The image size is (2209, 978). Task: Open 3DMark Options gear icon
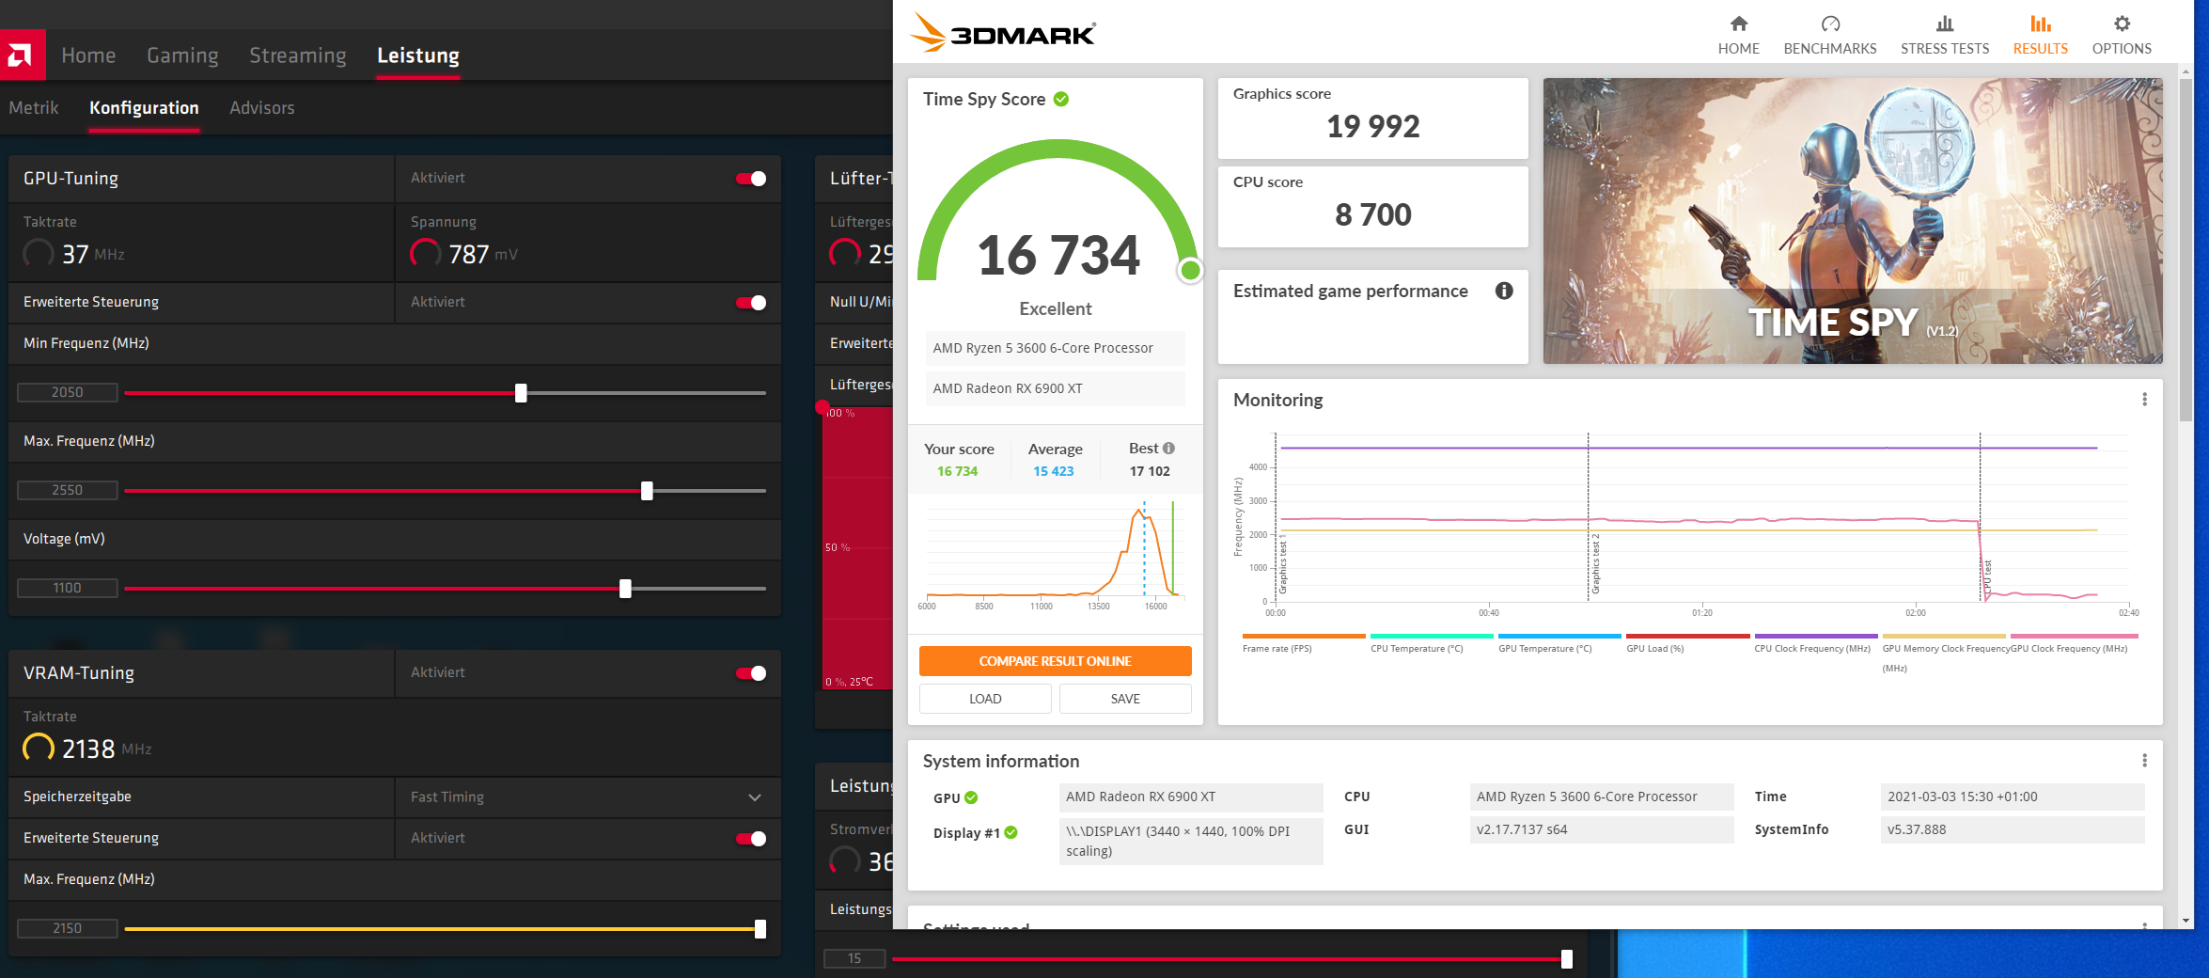tap(2122, 24)
